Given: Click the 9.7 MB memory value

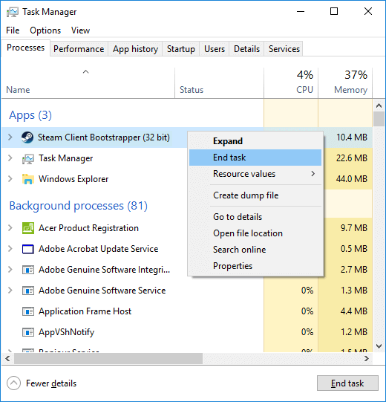Looking at the screenshot, I should pyautogui.click(x=354, y=228).
